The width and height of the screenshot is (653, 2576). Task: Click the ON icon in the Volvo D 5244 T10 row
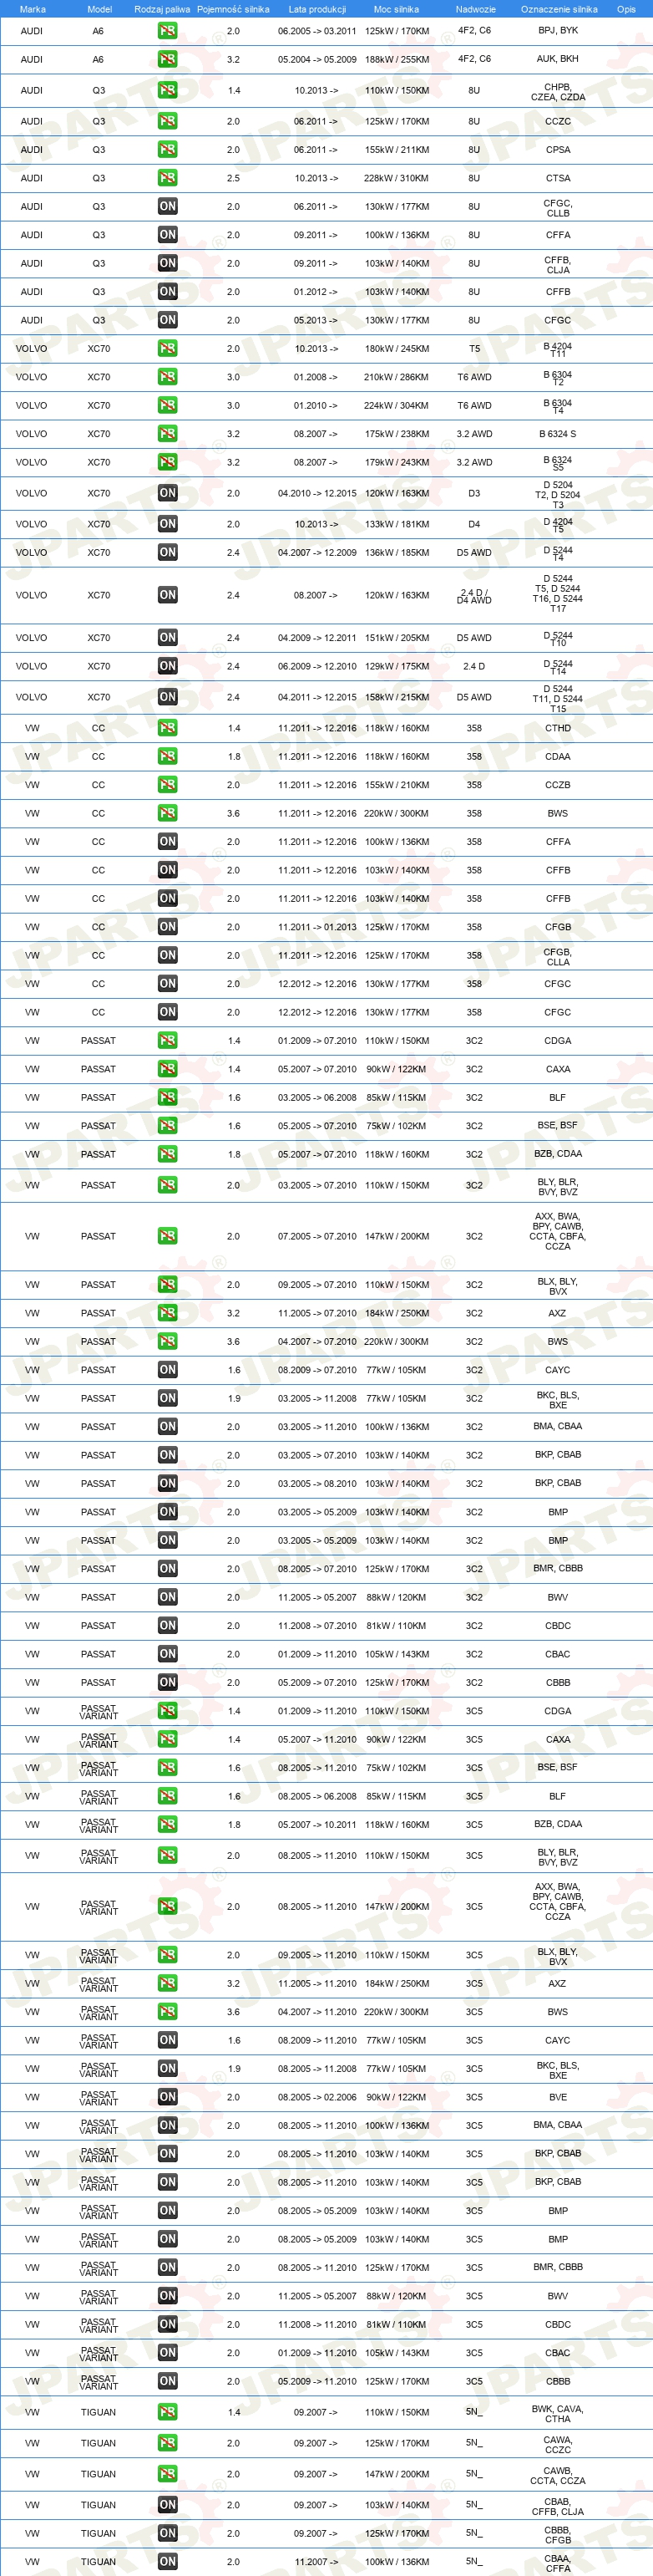pyautogui.click(x=168, y=637)
